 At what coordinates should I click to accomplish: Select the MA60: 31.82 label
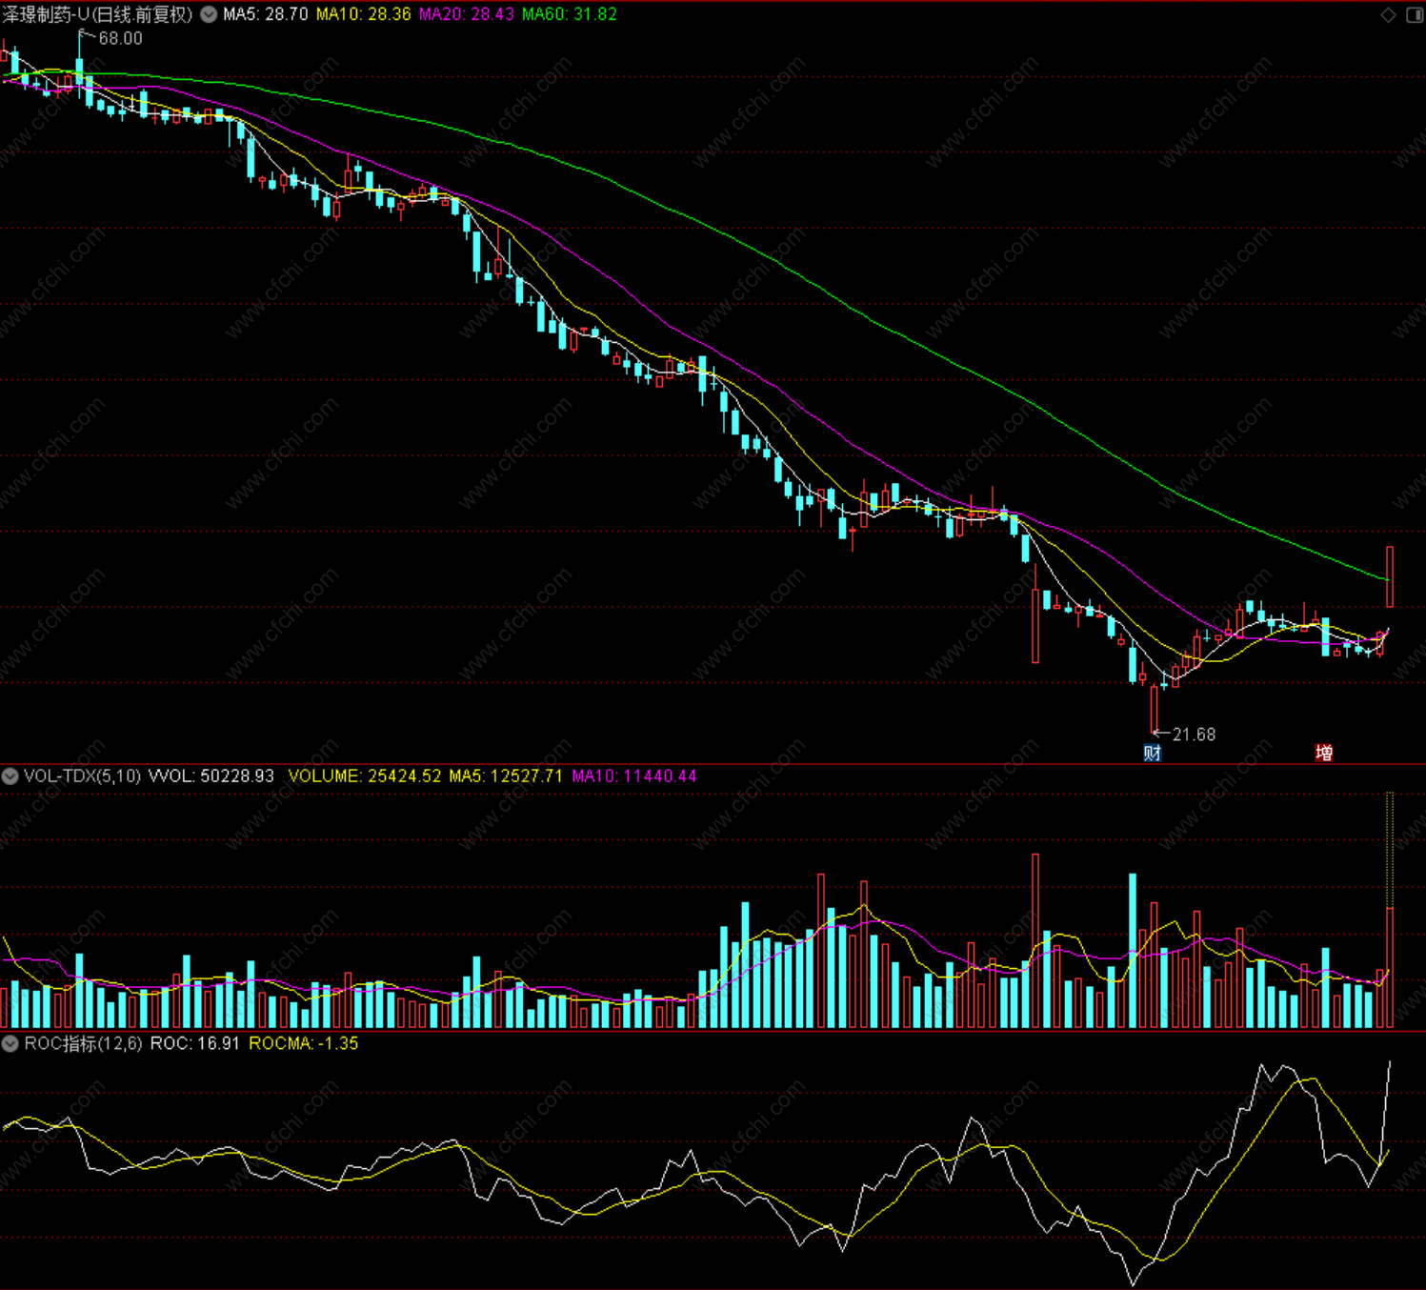570,14
